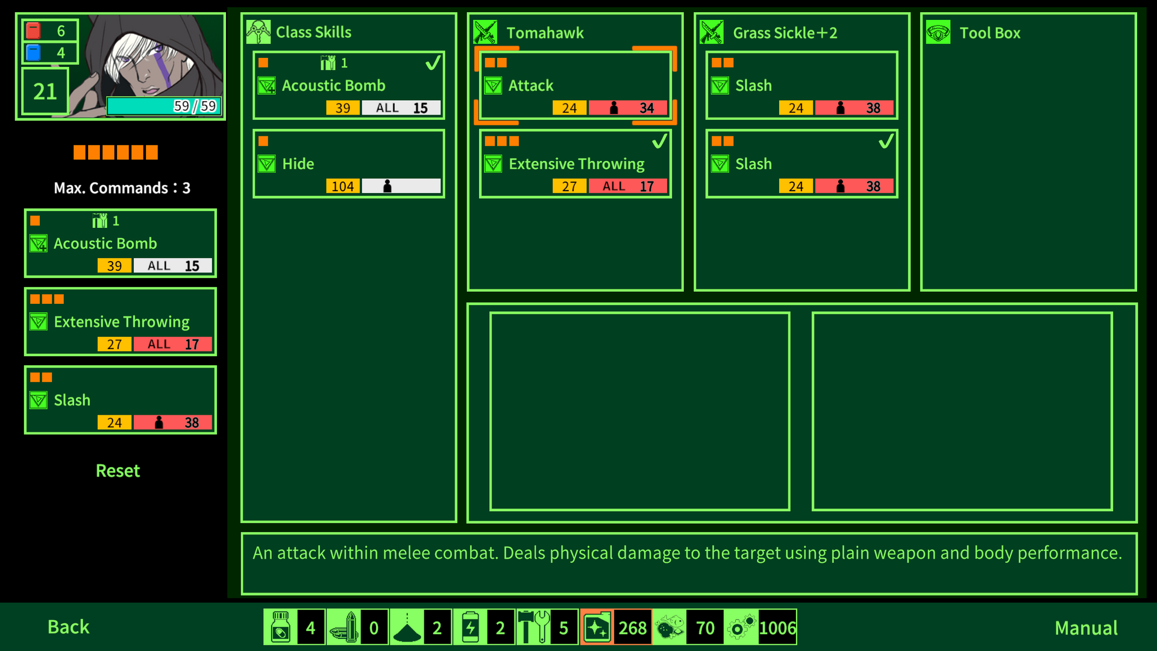Deselect the checked Slash under Grass Sickle+2
The width and height of the screenshot is (1157, 651).
click(801, 163)
